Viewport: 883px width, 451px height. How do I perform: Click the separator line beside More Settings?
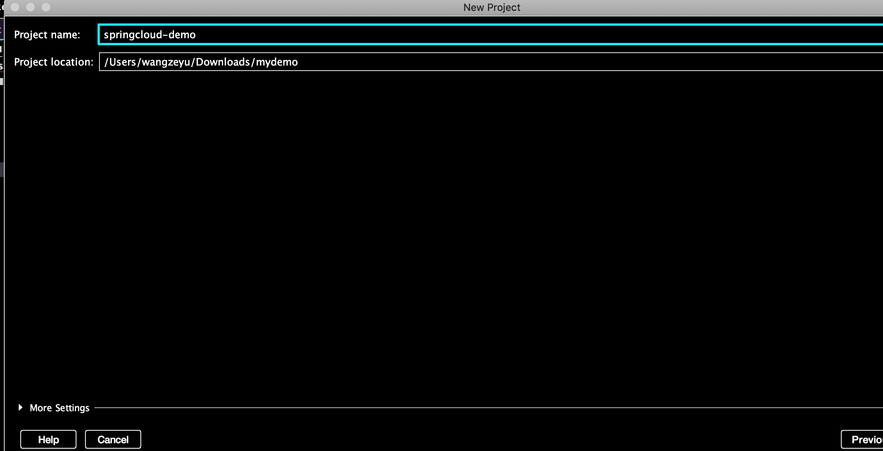[x=468, y=408]
